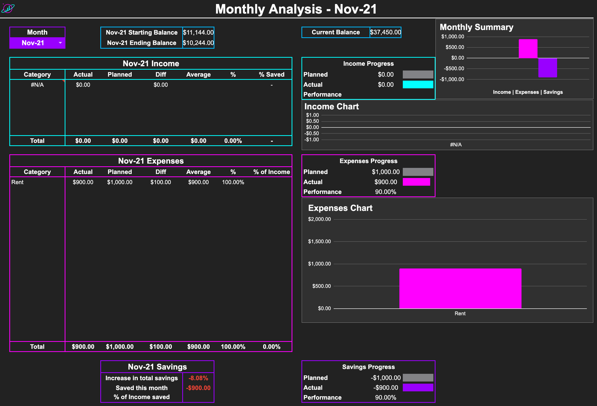
Task: Click the % of Income column header
Action: pos(272,172)
